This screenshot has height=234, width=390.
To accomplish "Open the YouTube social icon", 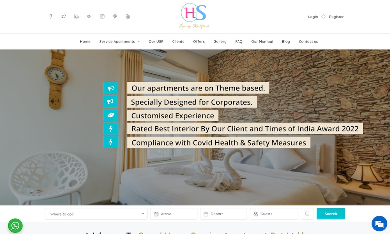I will coord(128,16).
